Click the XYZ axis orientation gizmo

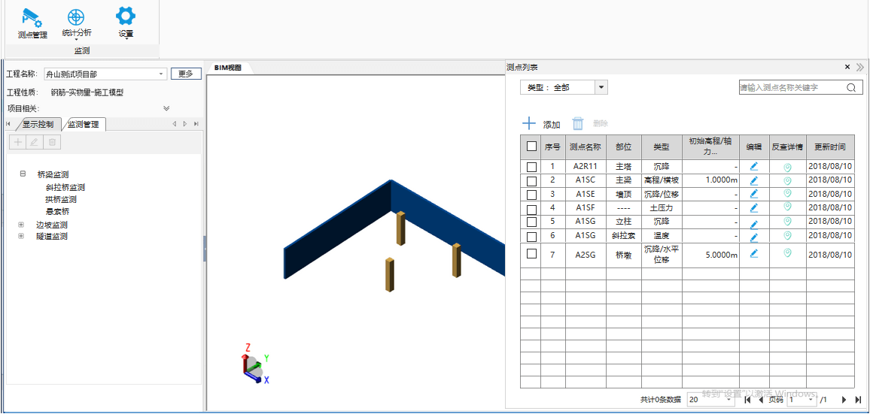tap(256, 364)
